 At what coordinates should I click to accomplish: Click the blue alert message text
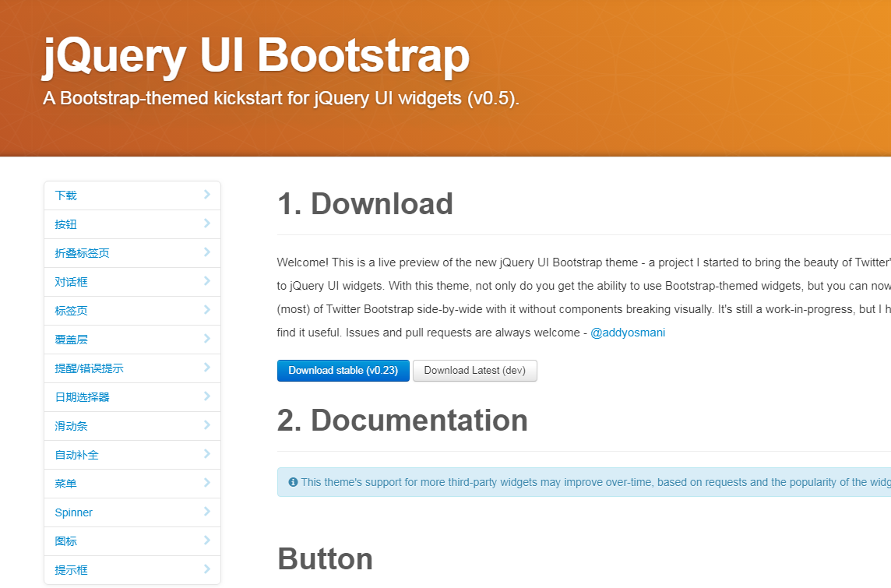click(596, 482)
